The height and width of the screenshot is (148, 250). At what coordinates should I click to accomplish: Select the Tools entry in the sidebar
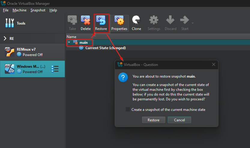[32, 23]
